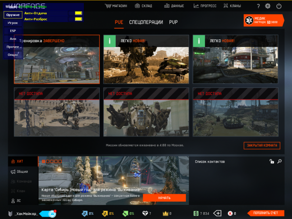Open the Тренировка завершено mission card
The image size is (292, 219).
pos(57,59)
